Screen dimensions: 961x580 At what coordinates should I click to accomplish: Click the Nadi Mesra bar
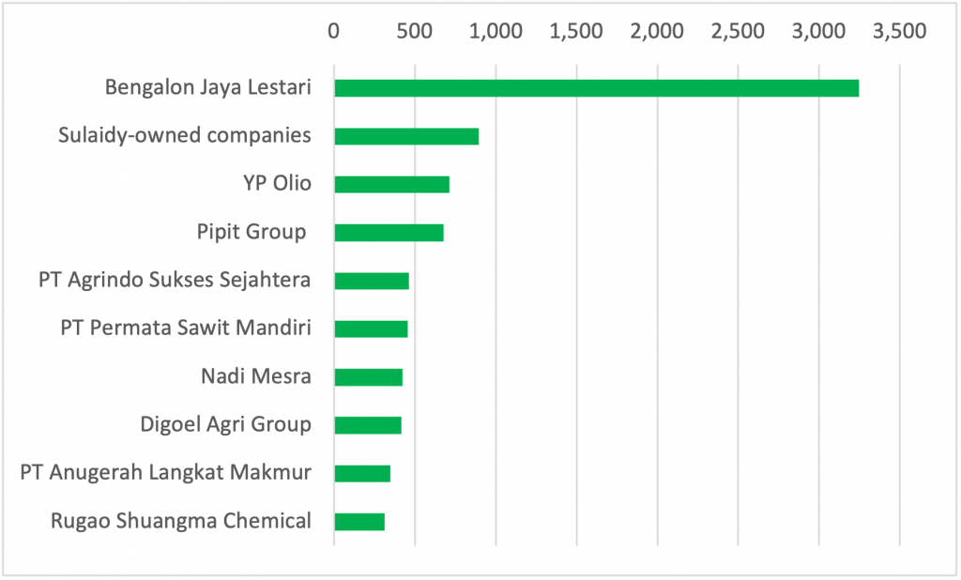[x=368, y=377]
